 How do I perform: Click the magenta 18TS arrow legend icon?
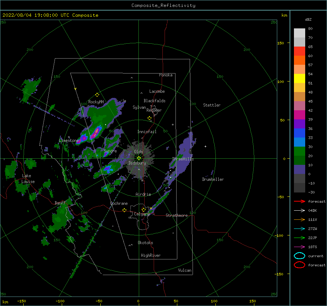tap(299, 247)
